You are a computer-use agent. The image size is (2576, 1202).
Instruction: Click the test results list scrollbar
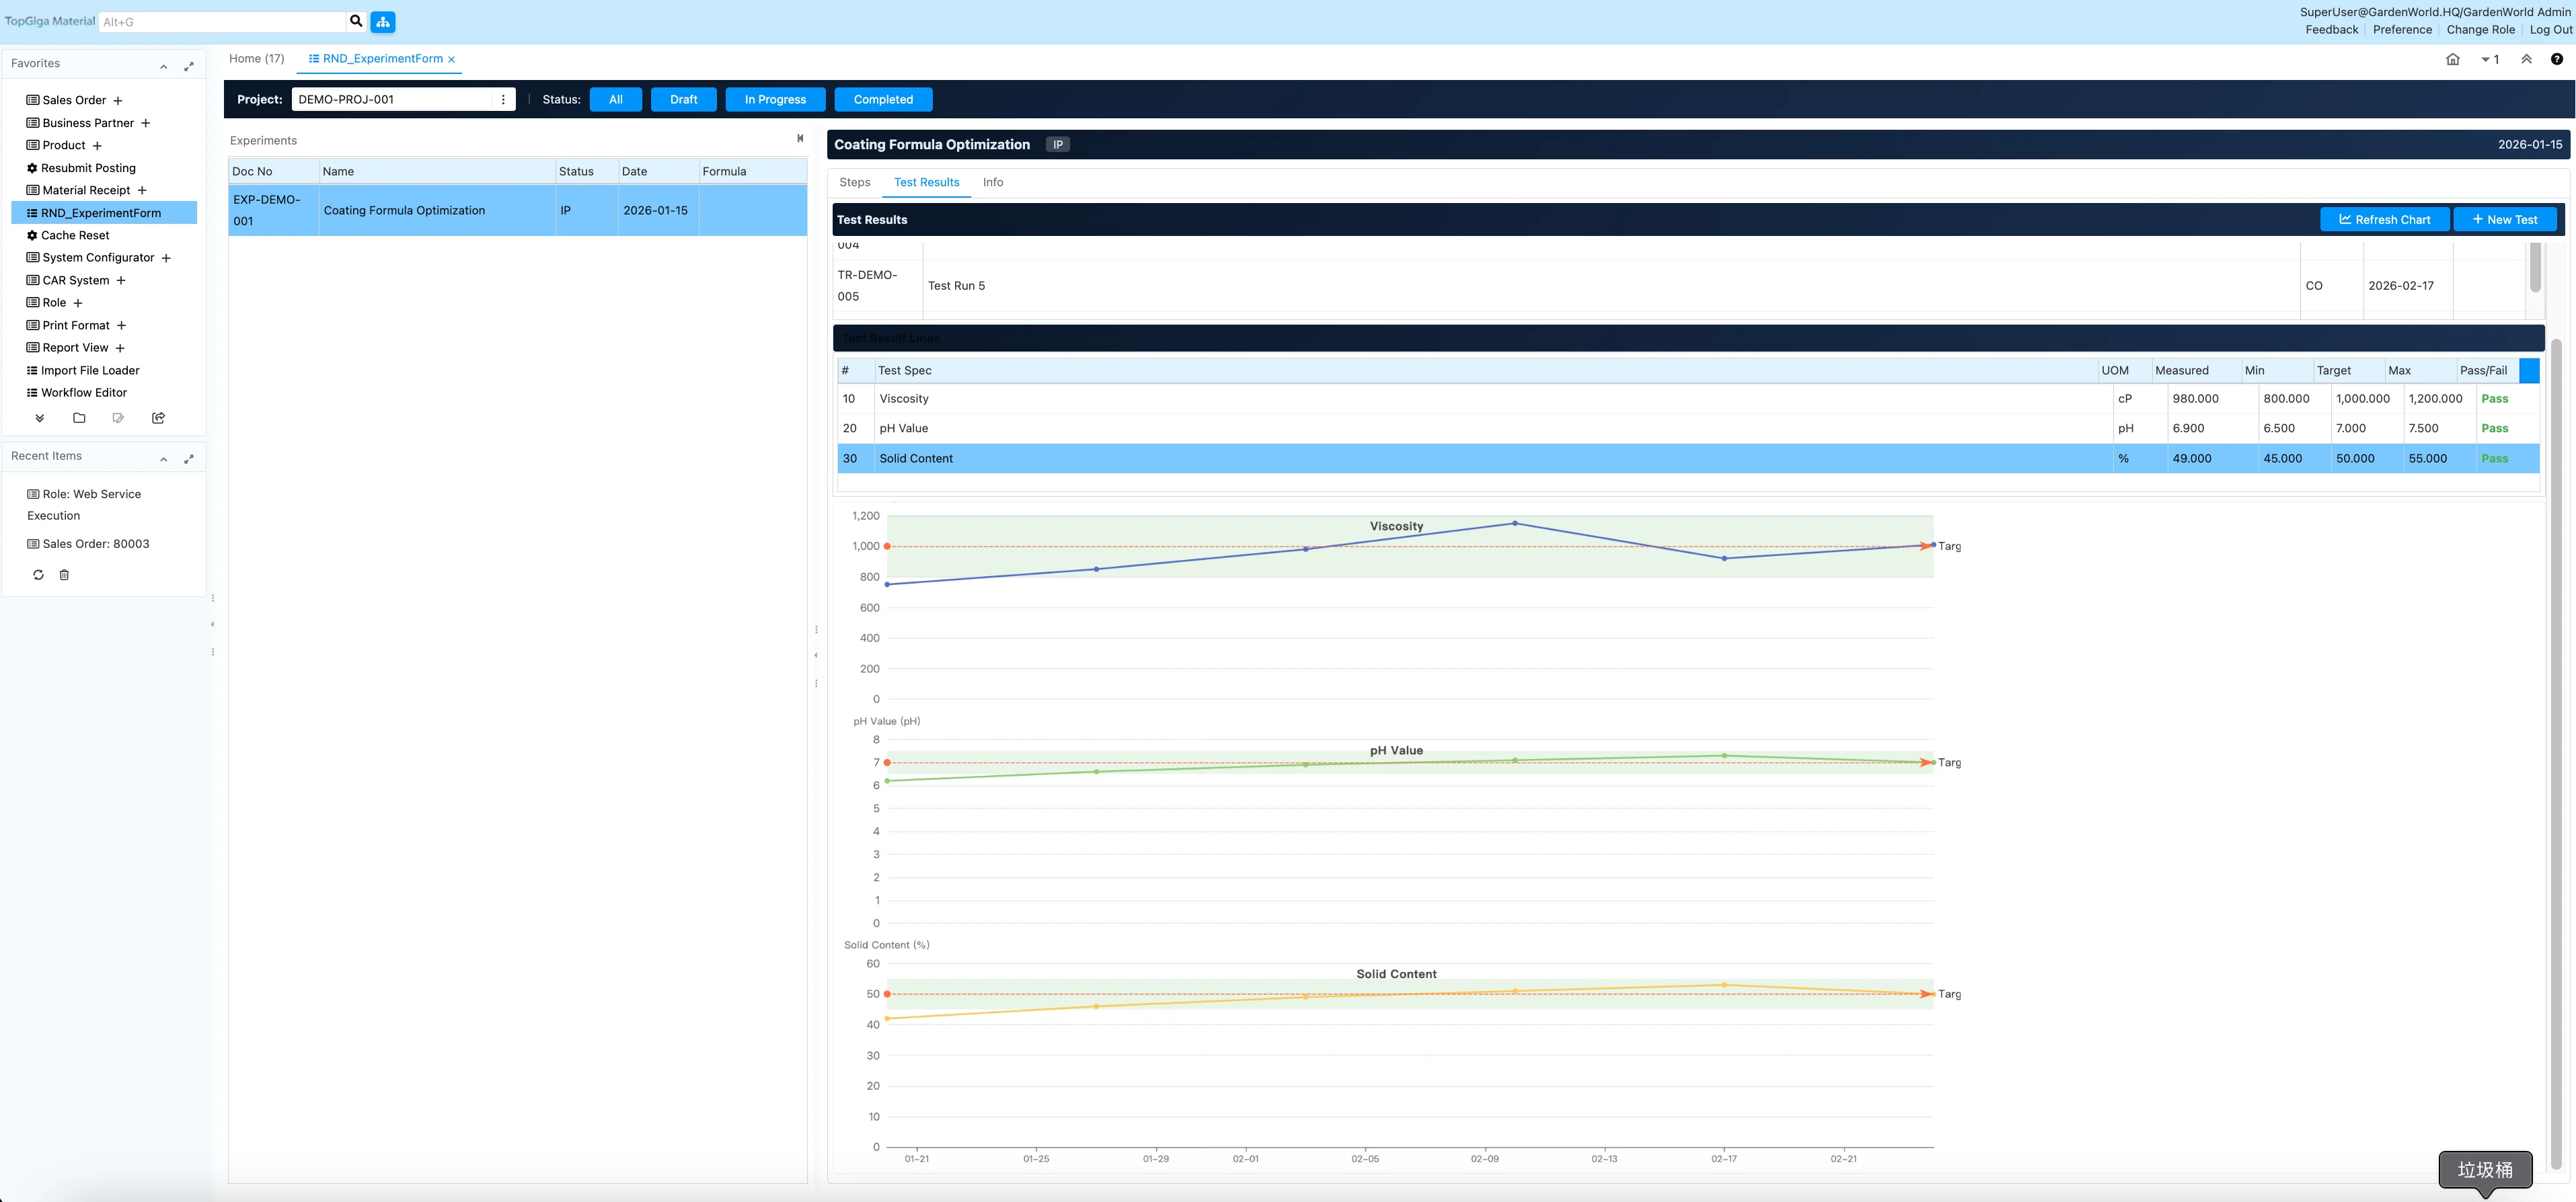coord(2535,268)
